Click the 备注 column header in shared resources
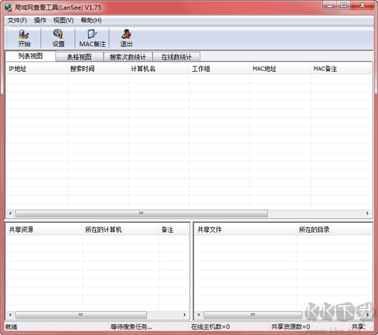Screen dimensions: 378x335 (174, 230)
